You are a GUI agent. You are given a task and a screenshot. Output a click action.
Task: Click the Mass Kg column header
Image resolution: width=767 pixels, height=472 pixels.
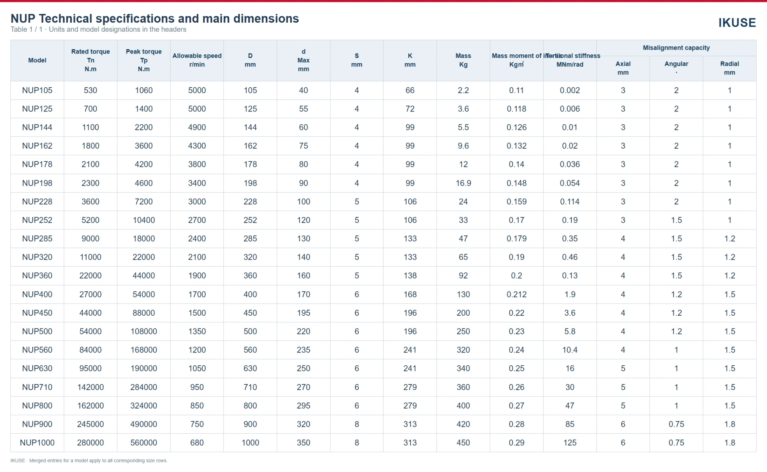[463, 60]
